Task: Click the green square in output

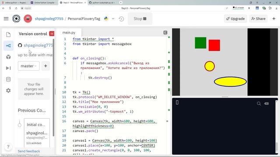Action: (200, 43)
